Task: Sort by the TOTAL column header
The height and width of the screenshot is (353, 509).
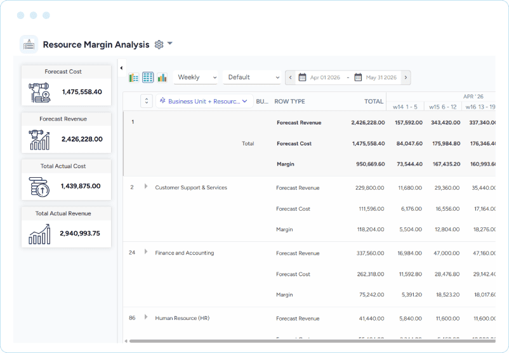Action: pos(374,102)
